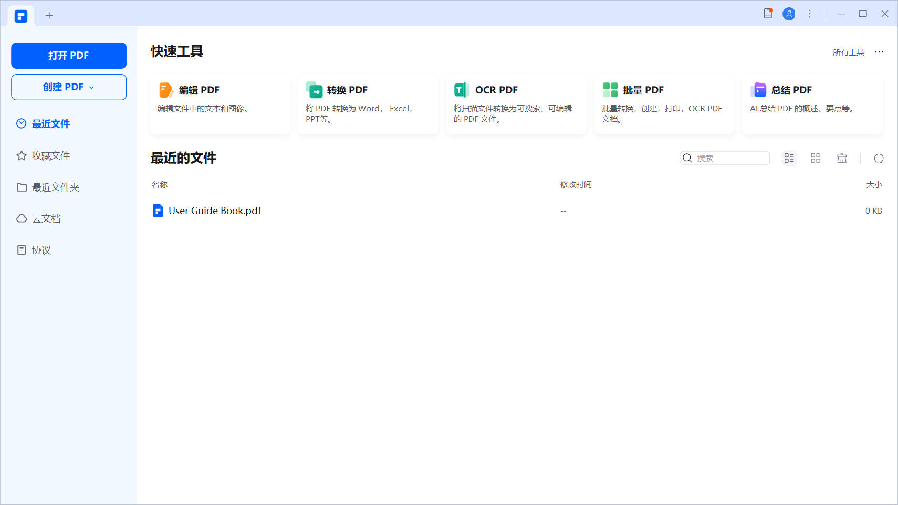Click the 转换 PDF tool icon
The image size is (898, 505).
[314, 90]
